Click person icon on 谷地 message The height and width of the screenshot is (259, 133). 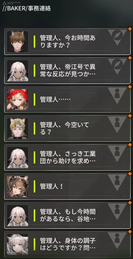coord(117,211)
